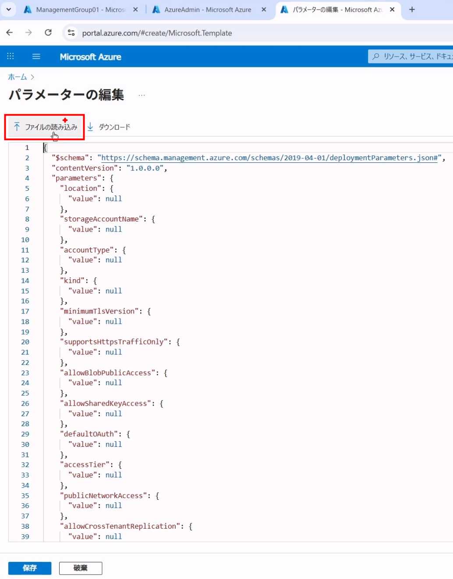Click the browser forward arrow
This screenshot has width=453, height=579.
28,33
